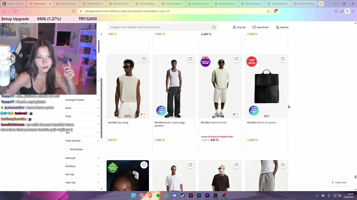Switch to the Bershka Kolsuz tab
This screenshot has height=200, width=357.
(93, 4)
